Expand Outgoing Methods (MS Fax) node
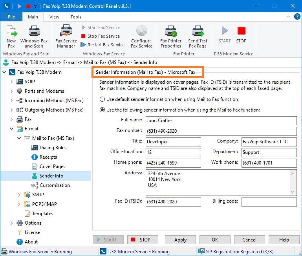The height and width of the screenshot is (256, 302). [11, 110]
